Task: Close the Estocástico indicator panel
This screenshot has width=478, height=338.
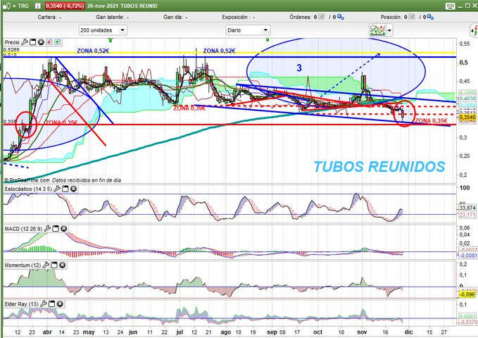Action: click(x=73, y=189)
